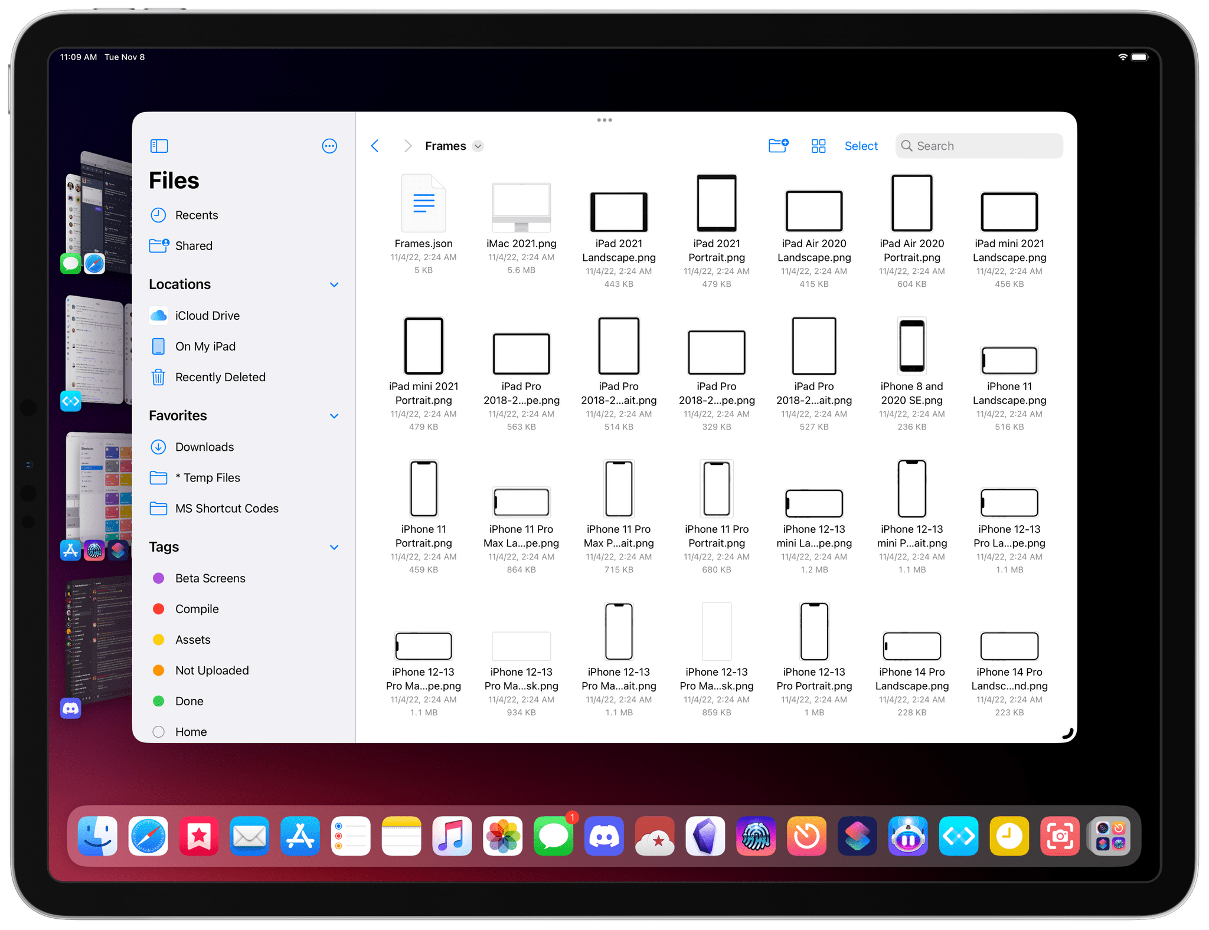1209x930 pixels.
Task: Open the app library folder in dock
Action: pos(1110,836)
